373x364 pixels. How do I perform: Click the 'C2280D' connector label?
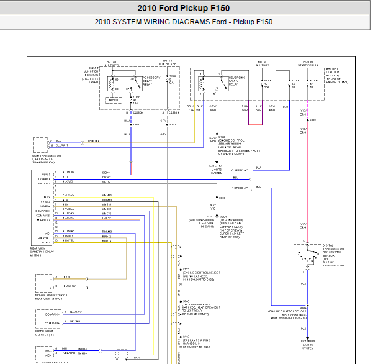[138, 112]
